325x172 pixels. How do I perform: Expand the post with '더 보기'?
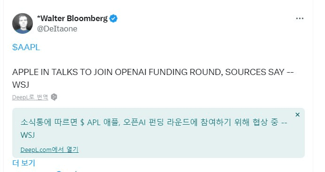(24, 163)
